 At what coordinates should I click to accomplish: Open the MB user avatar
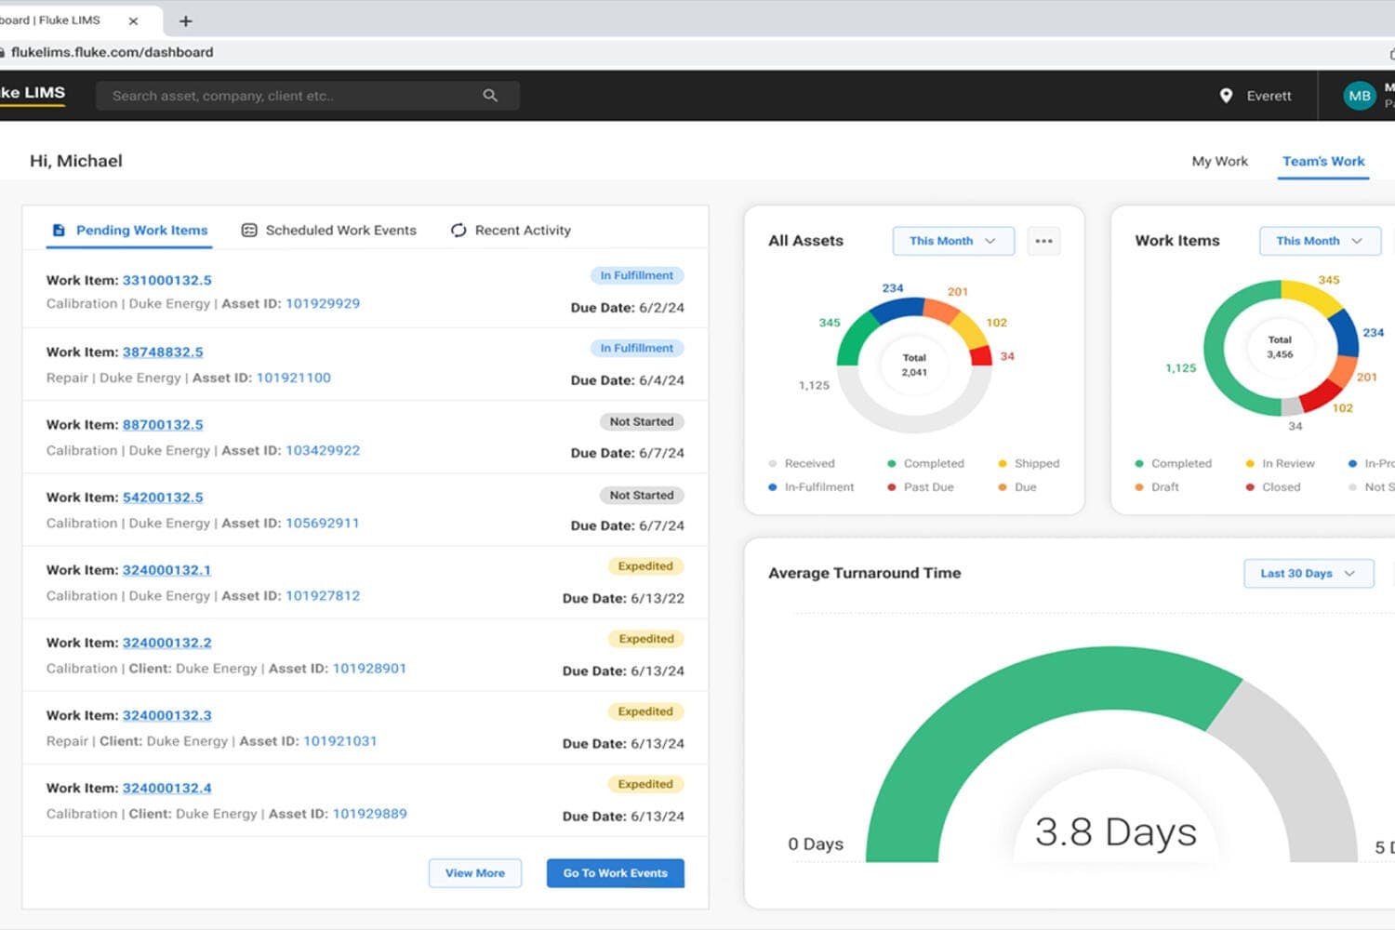[1359, 96]
